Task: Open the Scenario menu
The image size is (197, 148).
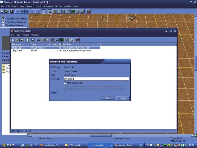Action: pyautogui.click(x=30, y=6)
